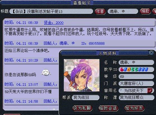Click the 门派 field 大唐官府(人)

click(136, 84)
